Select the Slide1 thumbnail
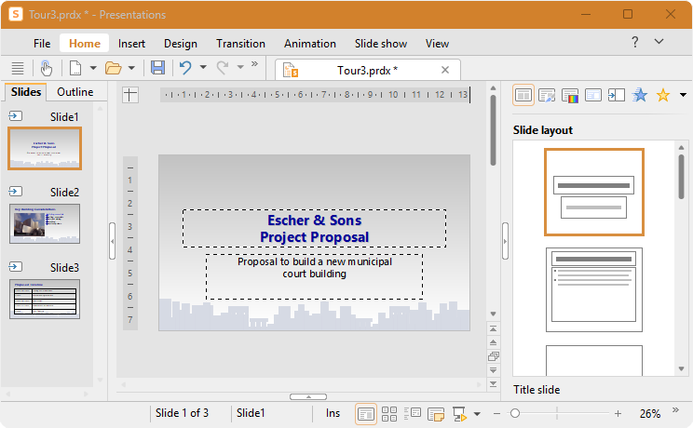This screenshot has height=428, width=693. [x=45, y=149]
